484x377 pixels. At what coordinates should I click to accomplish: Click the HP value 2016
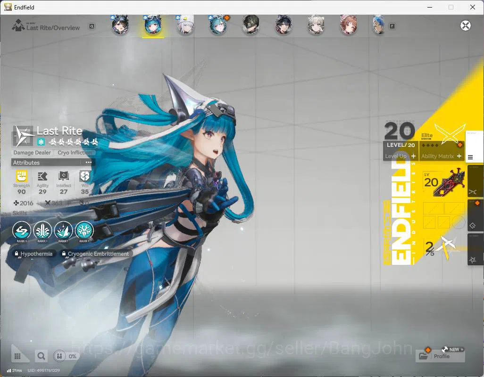click(24, 203)
